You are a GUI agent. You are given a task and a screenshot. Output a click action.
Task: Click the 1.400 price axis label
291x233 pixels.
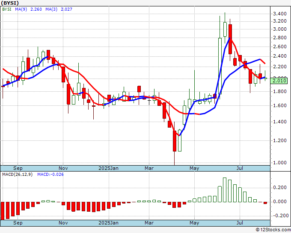(280, 122)
